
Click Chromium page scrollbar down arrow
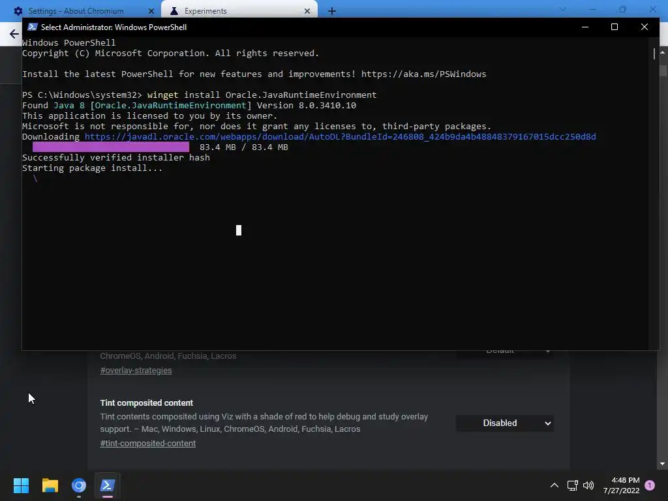pos(663,464)
